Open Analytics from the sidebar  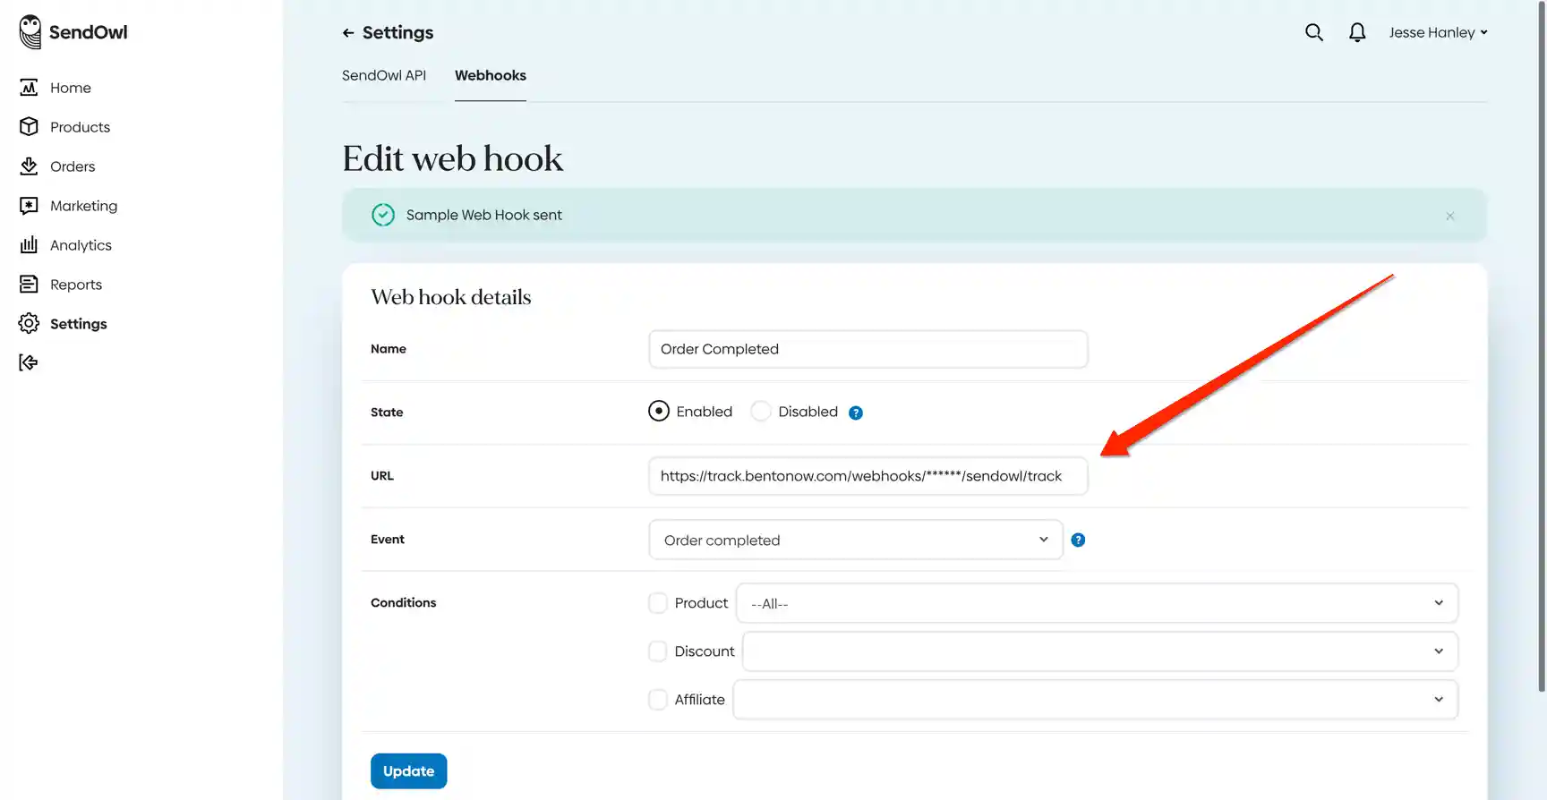[x=81, y=245]
